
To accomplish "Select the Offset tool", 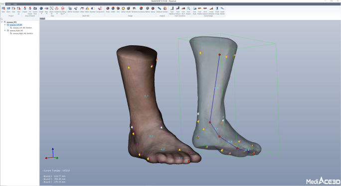I will point(82,9).
